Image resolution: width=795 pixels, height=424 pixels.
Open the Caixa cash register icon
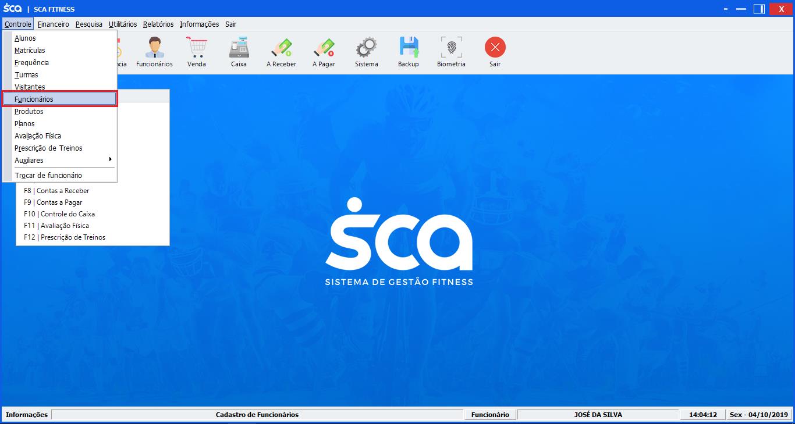click(239, 52)
